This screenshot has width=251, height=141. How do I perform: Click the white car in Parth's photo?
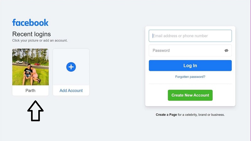point(19,62)
